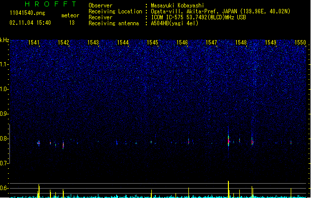Select antenna value A504HB(yagi 4el)
This screenshot has width=311, height=198.
coord(175,23)
